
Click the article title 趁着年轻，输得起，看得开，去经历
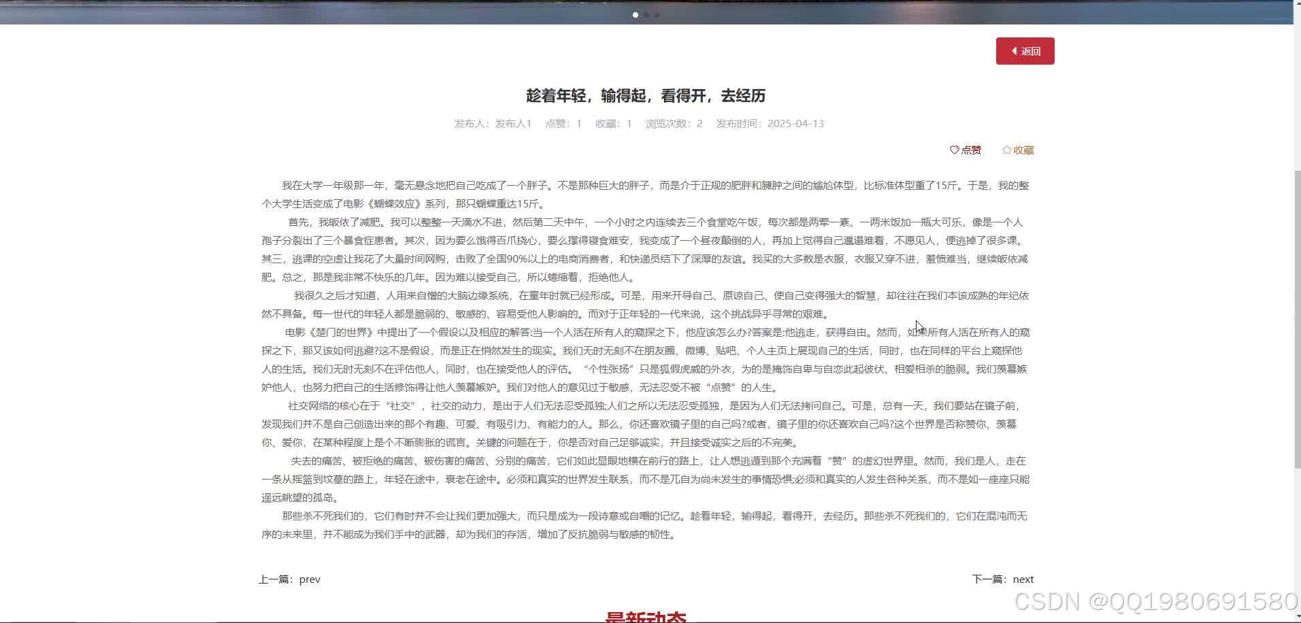(x=645, y=96)
